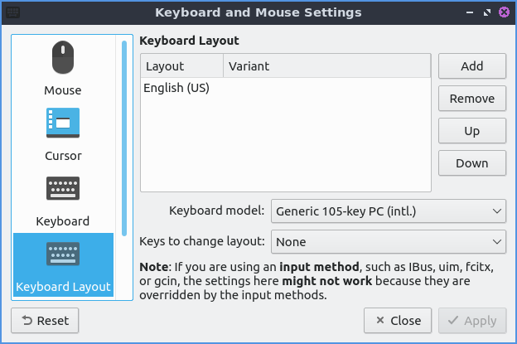Click the Remove layout button
The image size is (517, 344).
[x=471, y=99]
